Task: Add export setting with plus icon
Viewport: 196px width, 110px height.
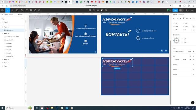Action: point(194,75)
